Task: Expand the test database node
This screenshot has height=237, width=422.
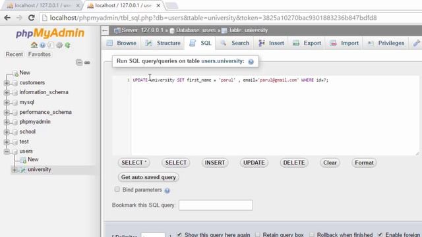Action: pos(7,142)
